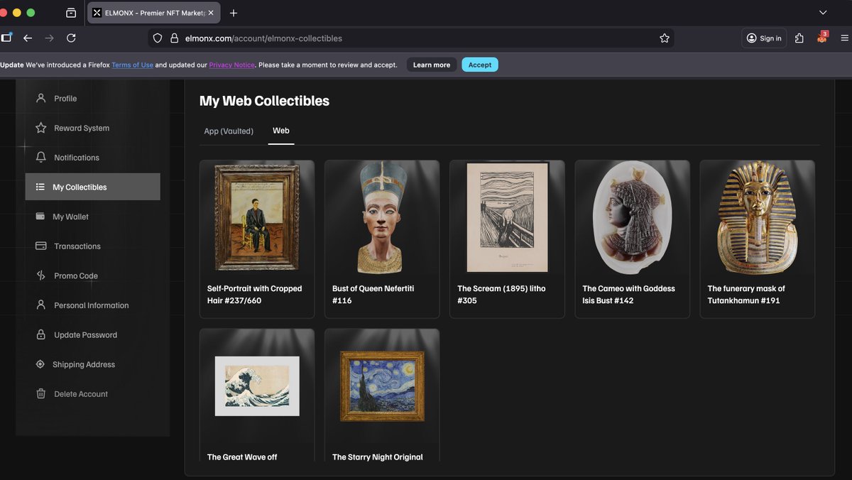Open the Cameo with Goddess Isis image
This screenshot has width=852, height=480.
[x=632, y=217]
